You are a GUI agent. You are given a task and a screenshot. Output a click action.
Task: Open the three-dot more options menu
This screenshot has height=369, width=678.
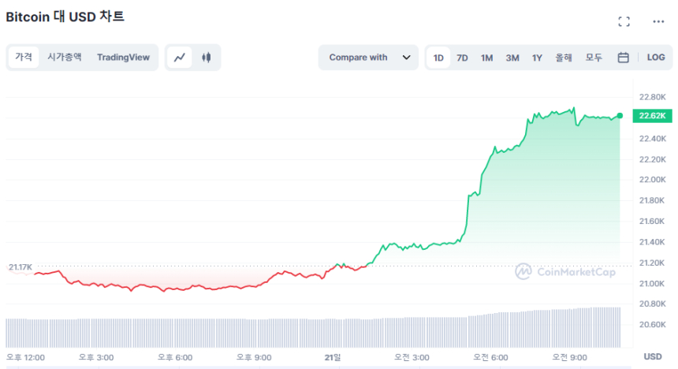click(658, 22)
